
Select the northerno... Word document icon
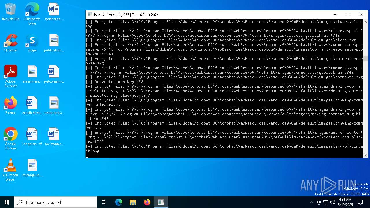[x=54, y=12]
